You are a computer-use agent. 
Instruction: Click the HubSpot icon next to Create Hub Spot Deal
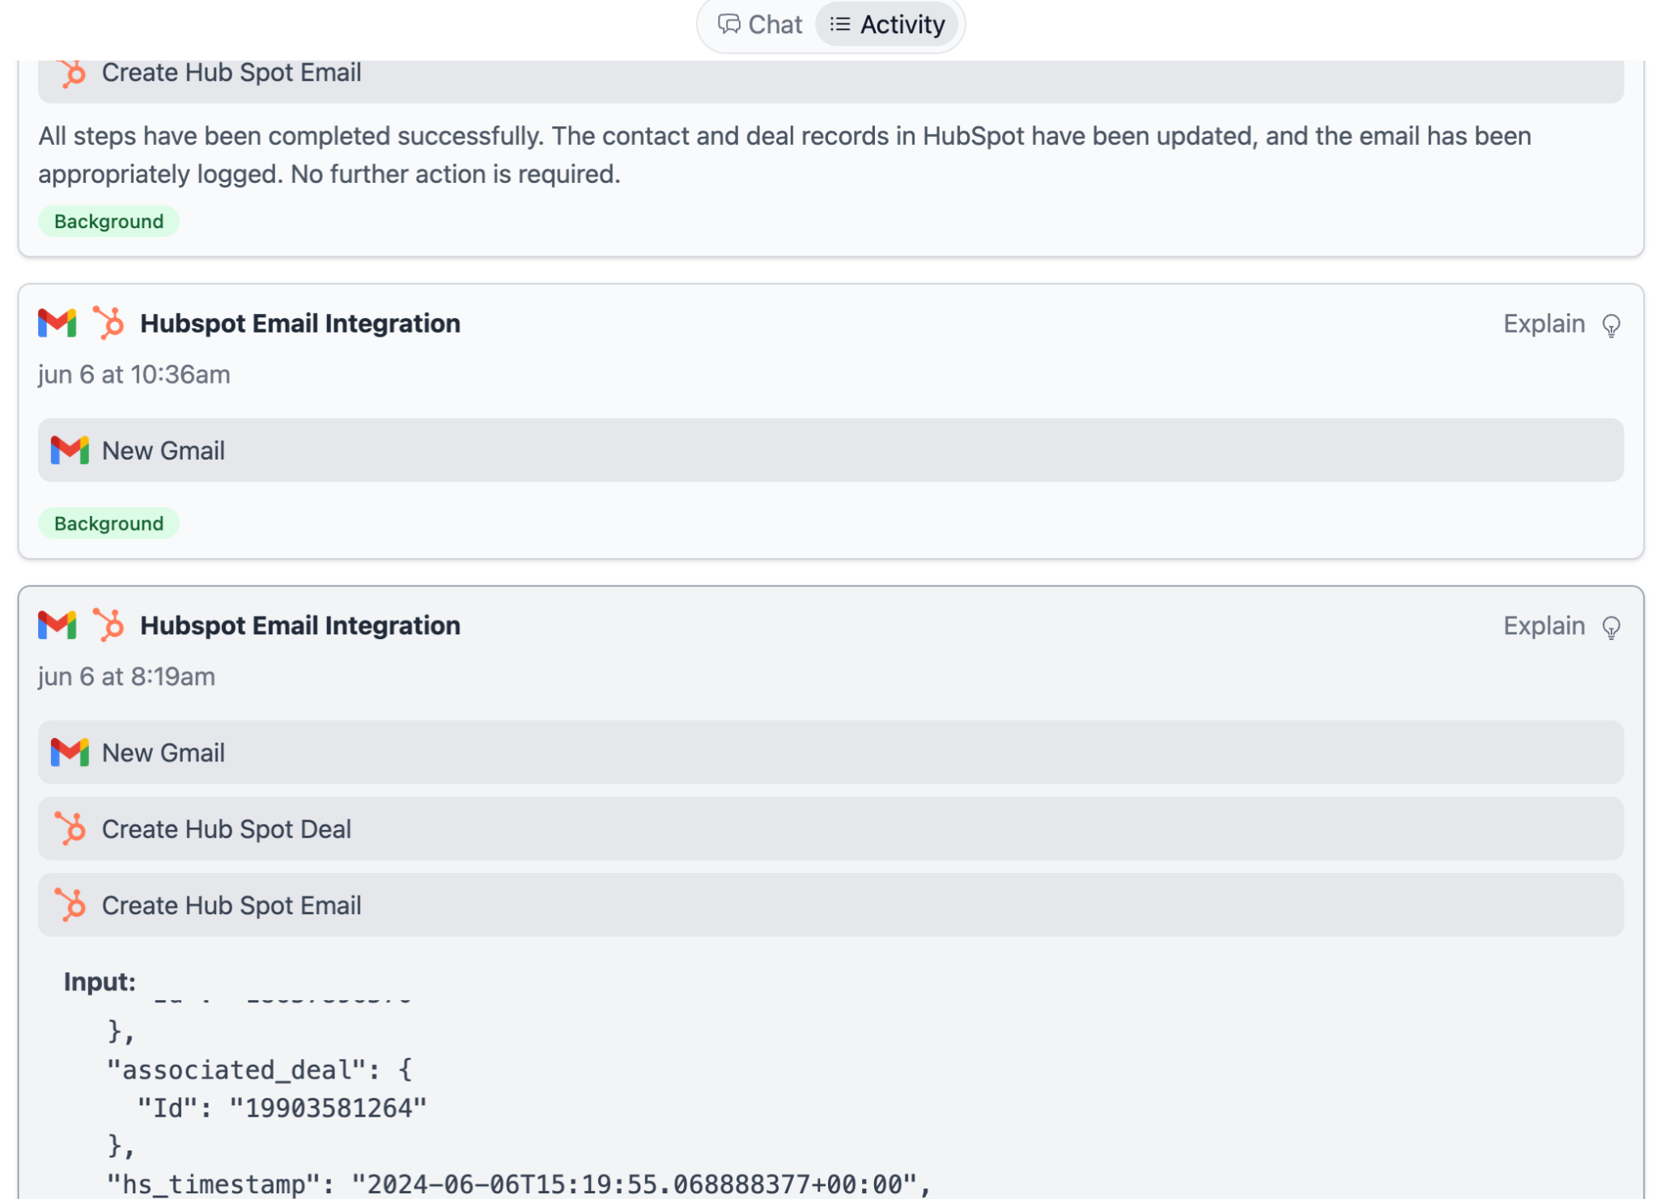tap(70, 829)
